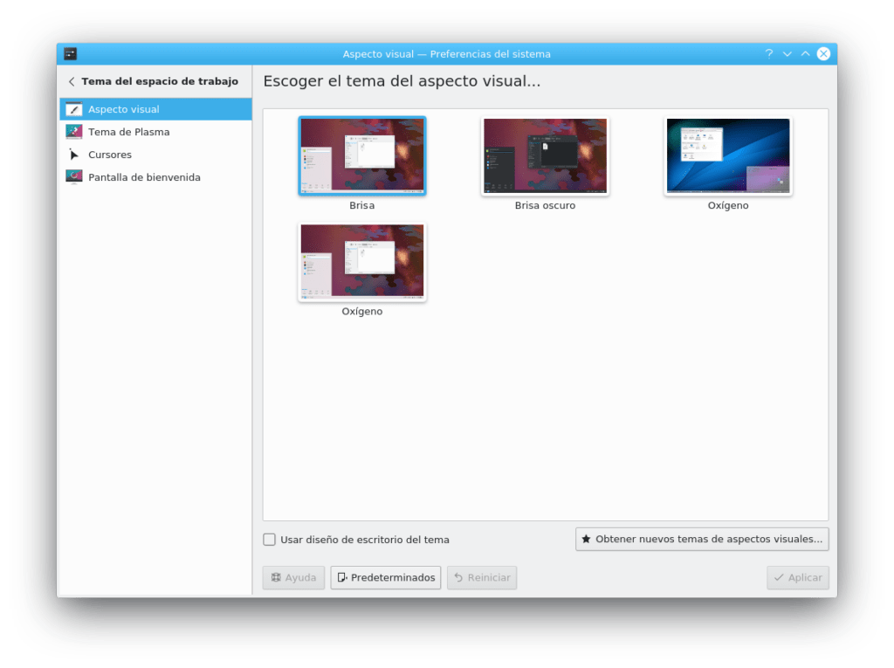894x668 pixels.
Task: Open Obtener nuevos temas de aspectos visuales
Action: click(702, 539)
